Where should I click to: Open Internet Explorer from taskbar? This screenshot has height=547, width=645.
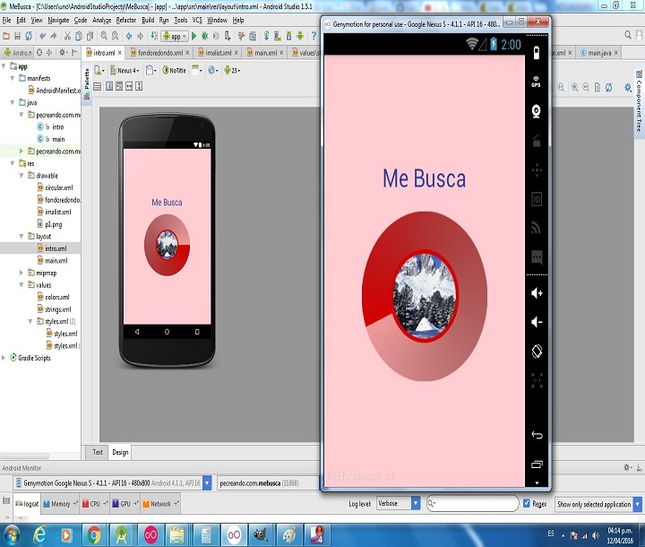(39, 535)
